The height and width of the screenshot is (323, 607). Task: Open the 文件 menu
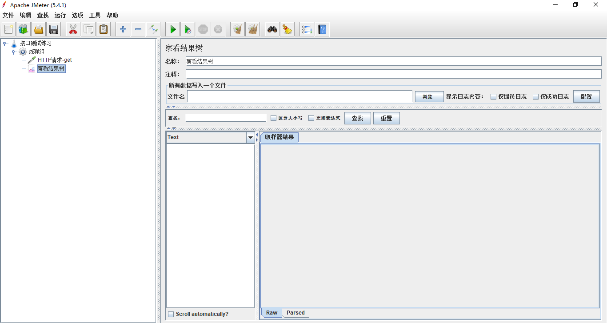coord(8,15)
